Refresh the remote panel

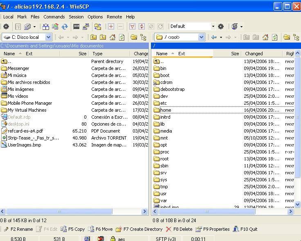coord(275,37)
